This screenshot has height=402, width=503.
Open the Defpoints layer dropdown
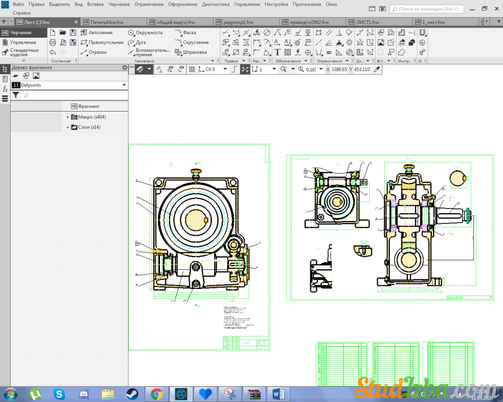point(124,85)
